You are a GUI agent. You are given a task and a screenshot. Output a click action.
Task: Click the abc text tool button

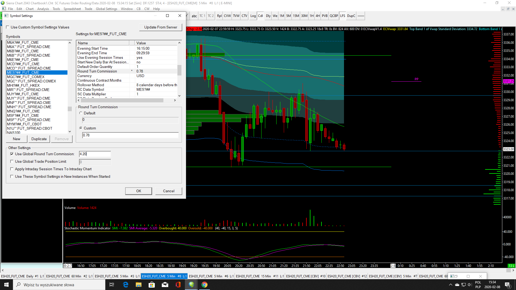click(x=194, y=16)
